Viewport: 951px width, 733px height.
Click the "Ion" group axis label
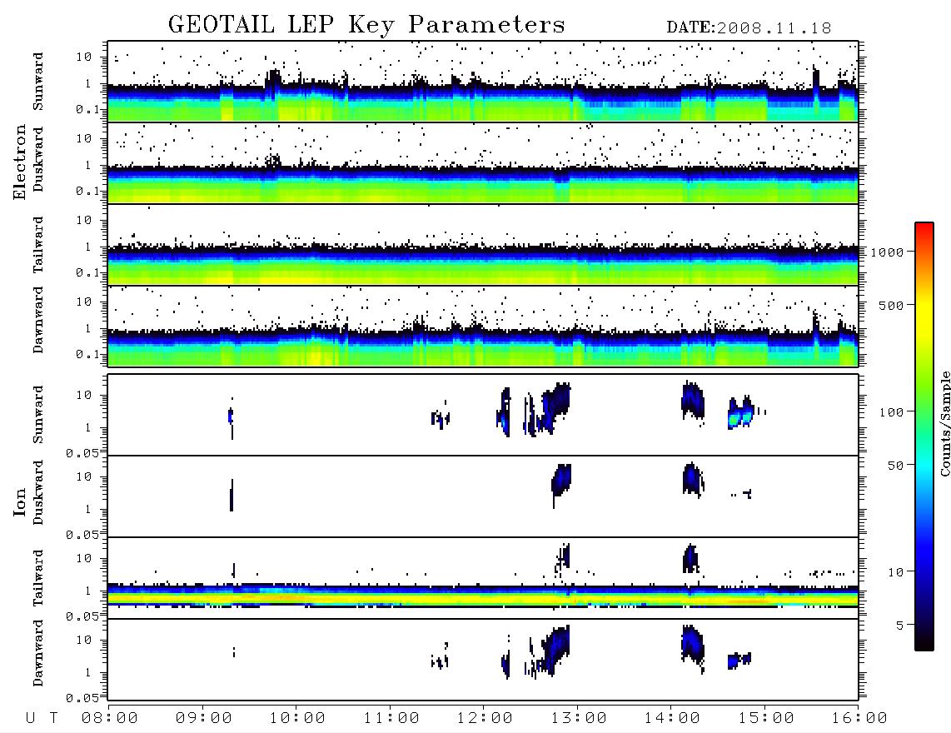click(x=19, y=501)
